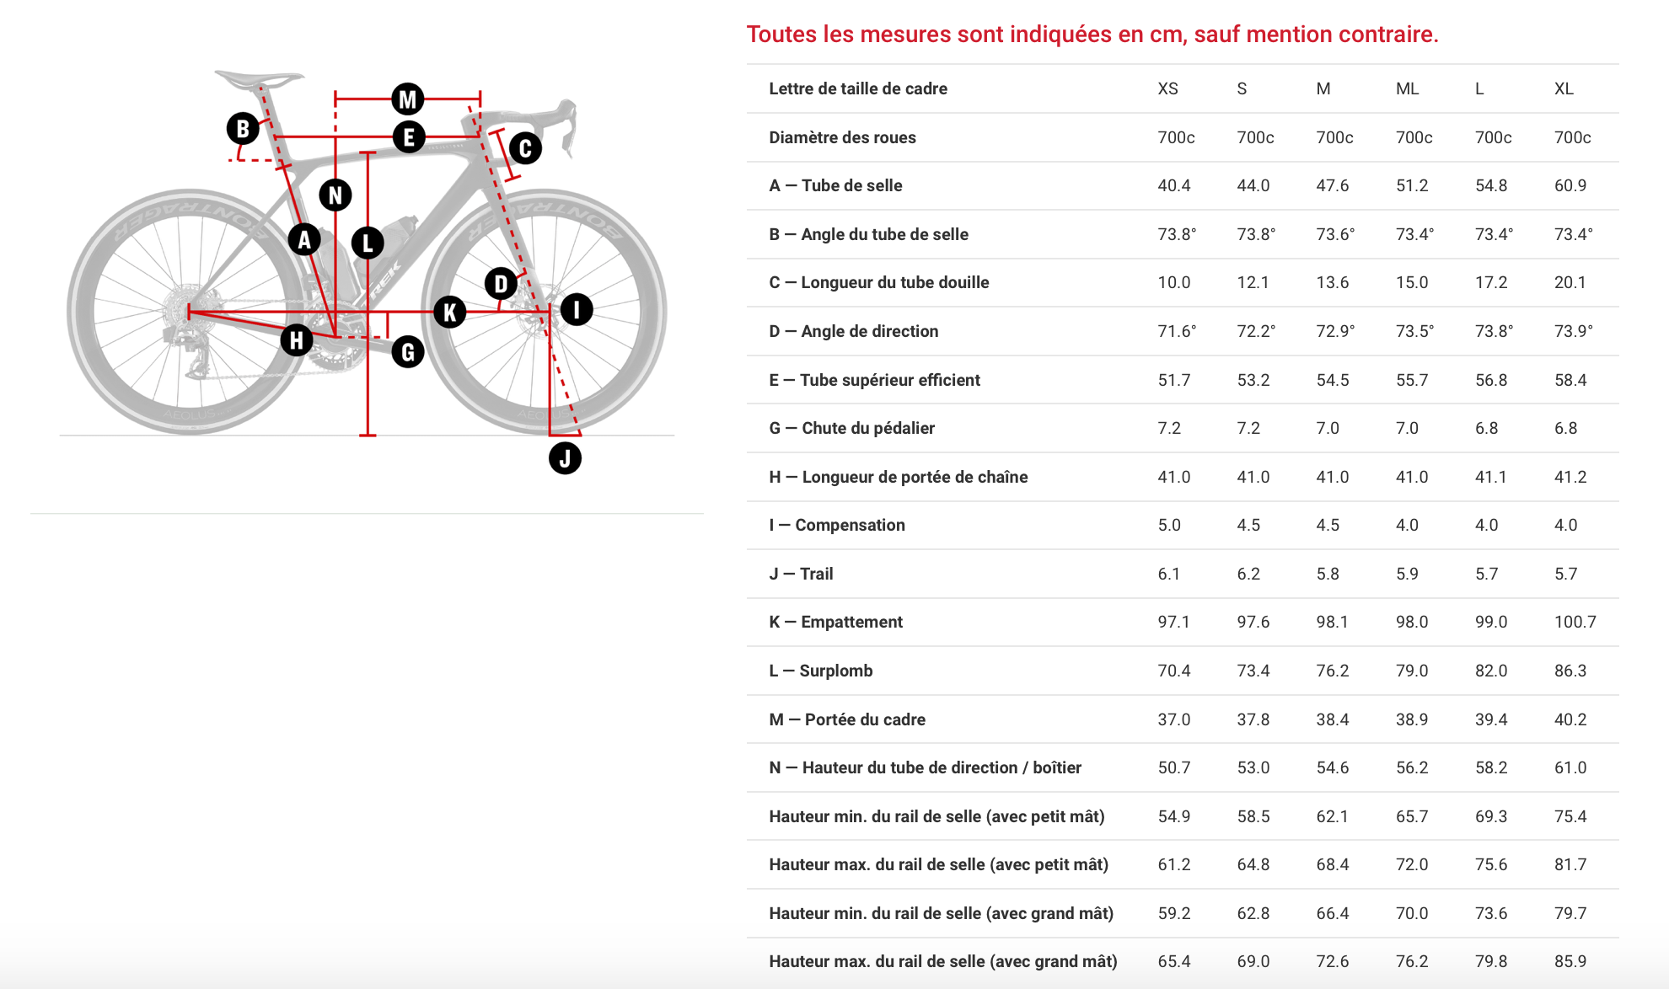Click the E top tube marker
This screenshot has height=989, width=1669.
coord(409,136)
